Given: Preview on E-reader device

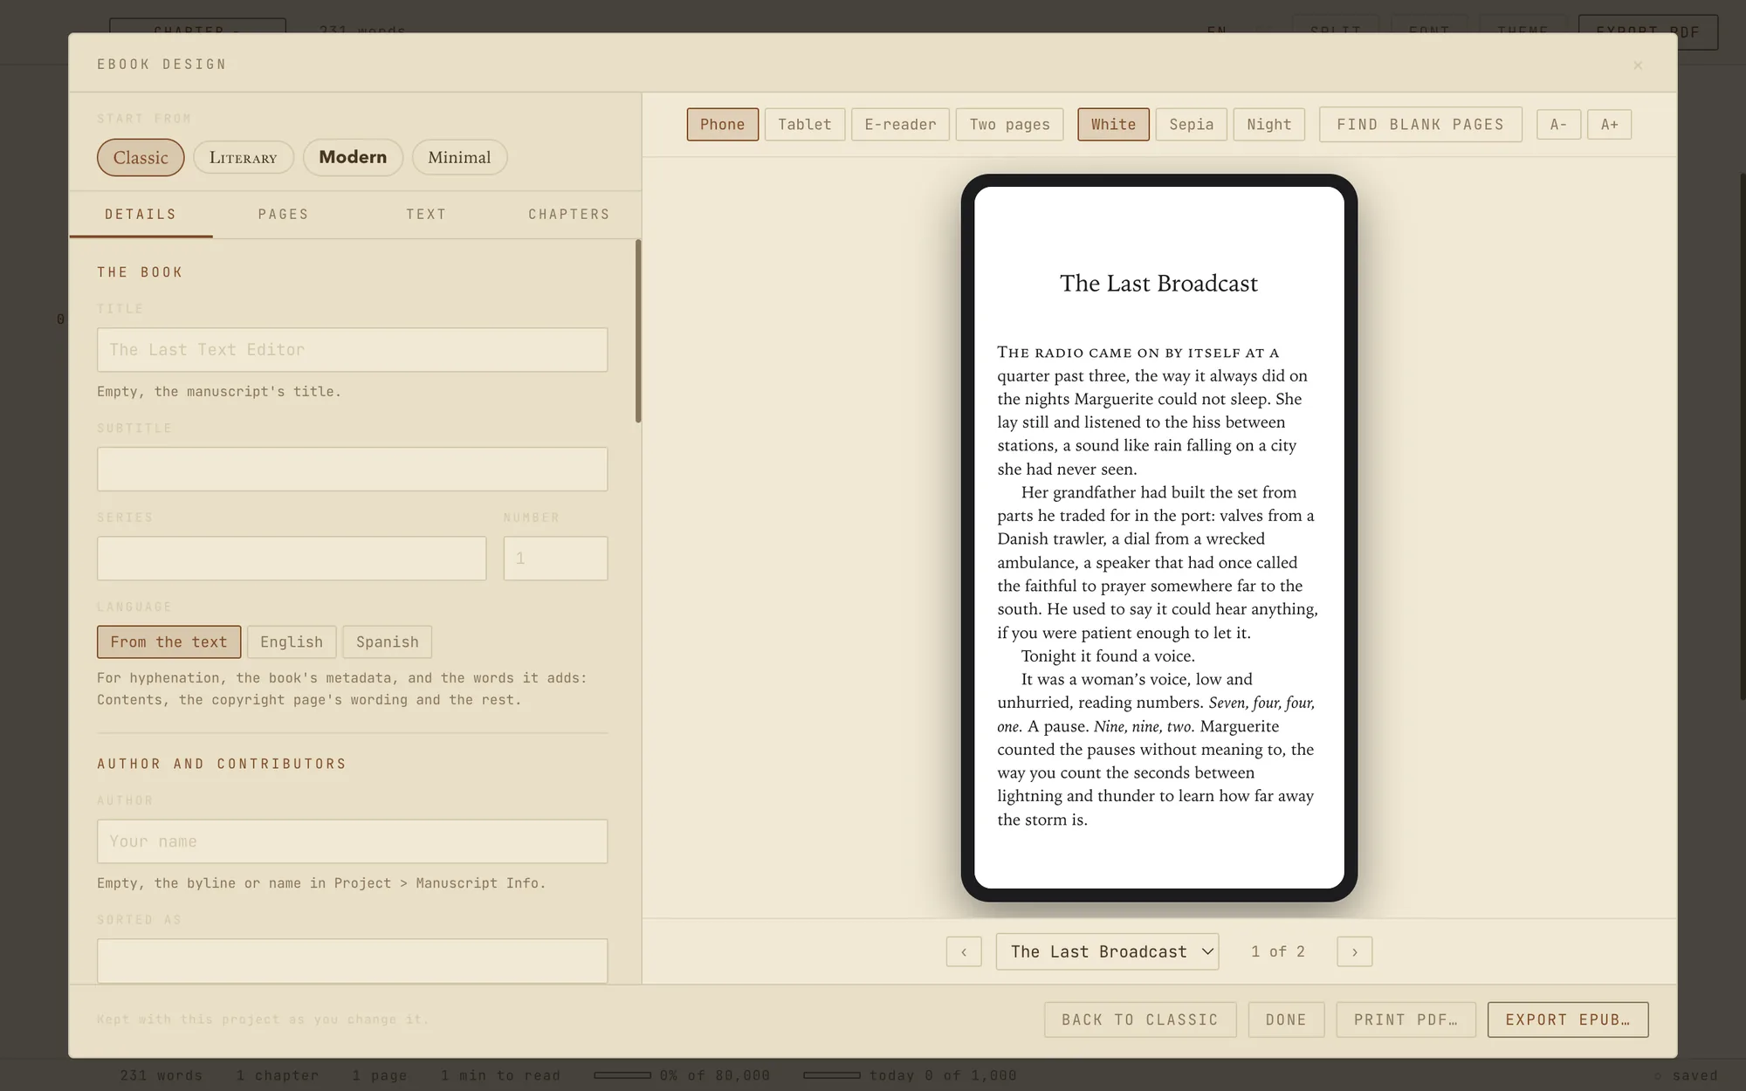Looking at the screenshot, I should [x=900, y=125].
